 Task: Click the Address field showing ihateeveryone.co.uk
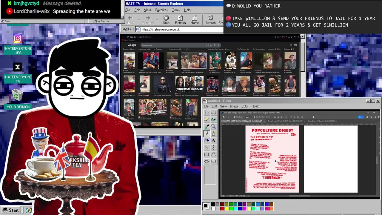pos(180,29)
